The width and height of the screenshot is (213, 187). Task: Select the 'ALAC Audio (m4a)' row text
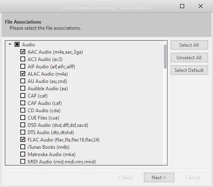48,74
